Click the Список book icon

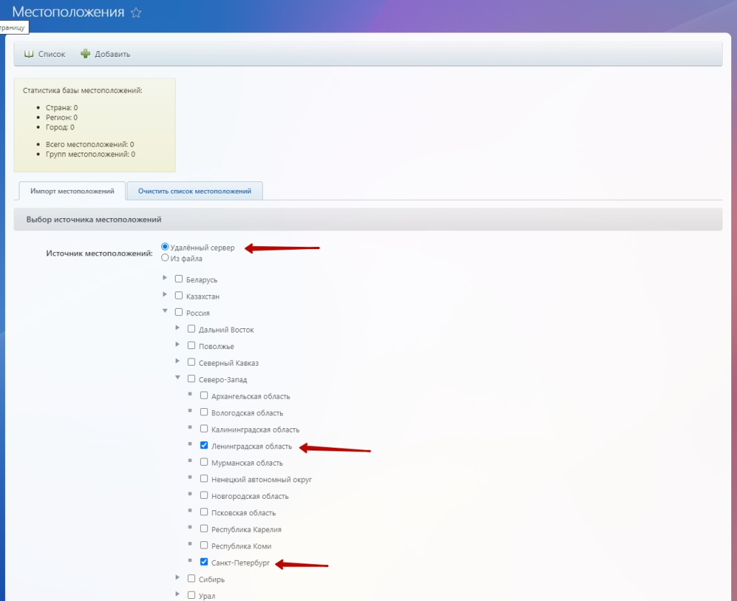point(29,54)
